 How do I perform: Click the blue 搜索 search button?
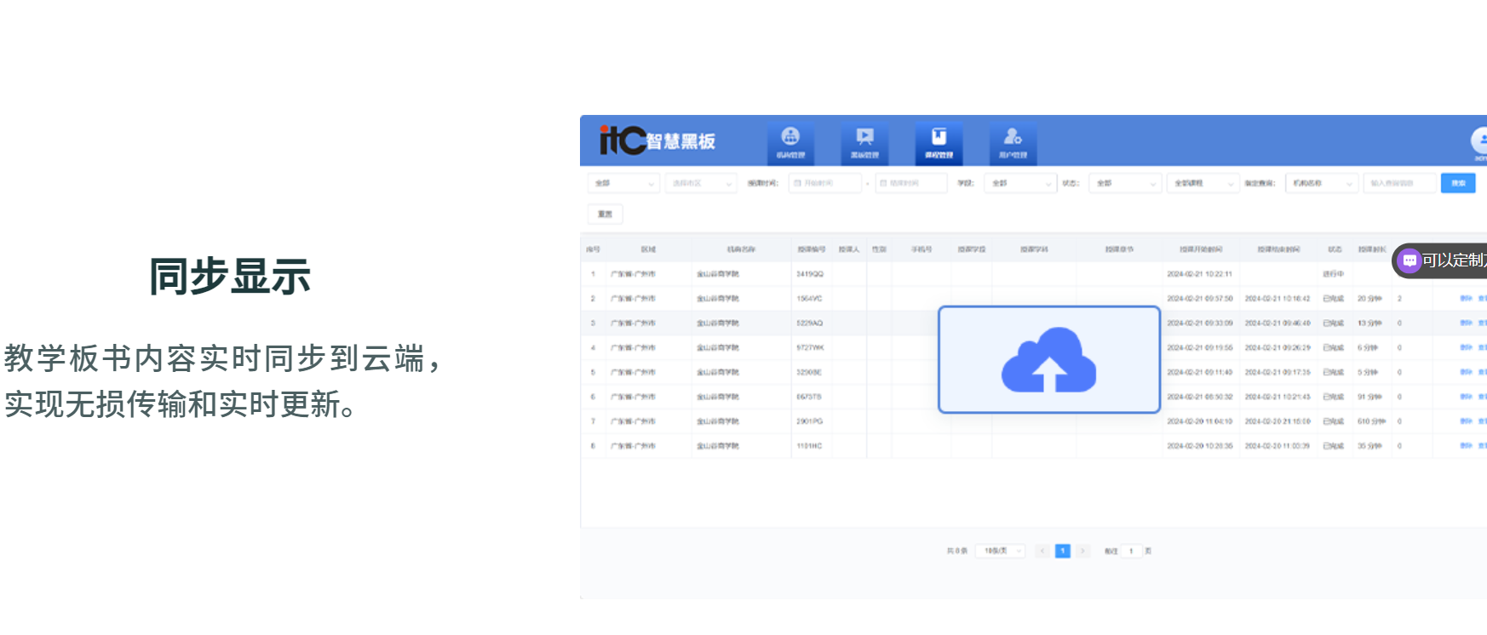[1458, 183]
